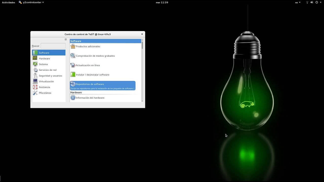Click the small detach icon above search field
Image resolution: width=324 pixels, height=182 pixels.
pyautogui.click(x=66, y=39)
